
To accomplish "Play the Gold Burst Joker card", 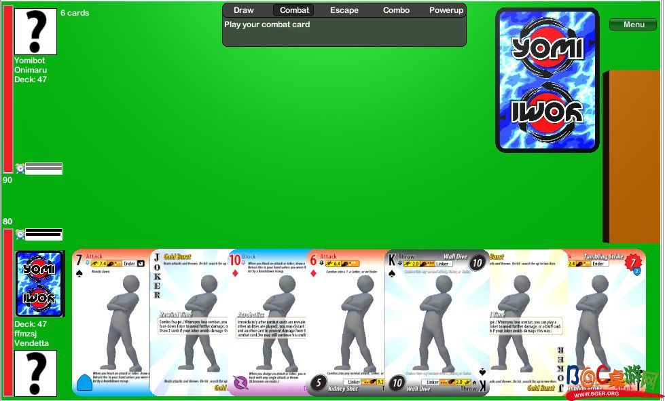I will tap(189, 322).
